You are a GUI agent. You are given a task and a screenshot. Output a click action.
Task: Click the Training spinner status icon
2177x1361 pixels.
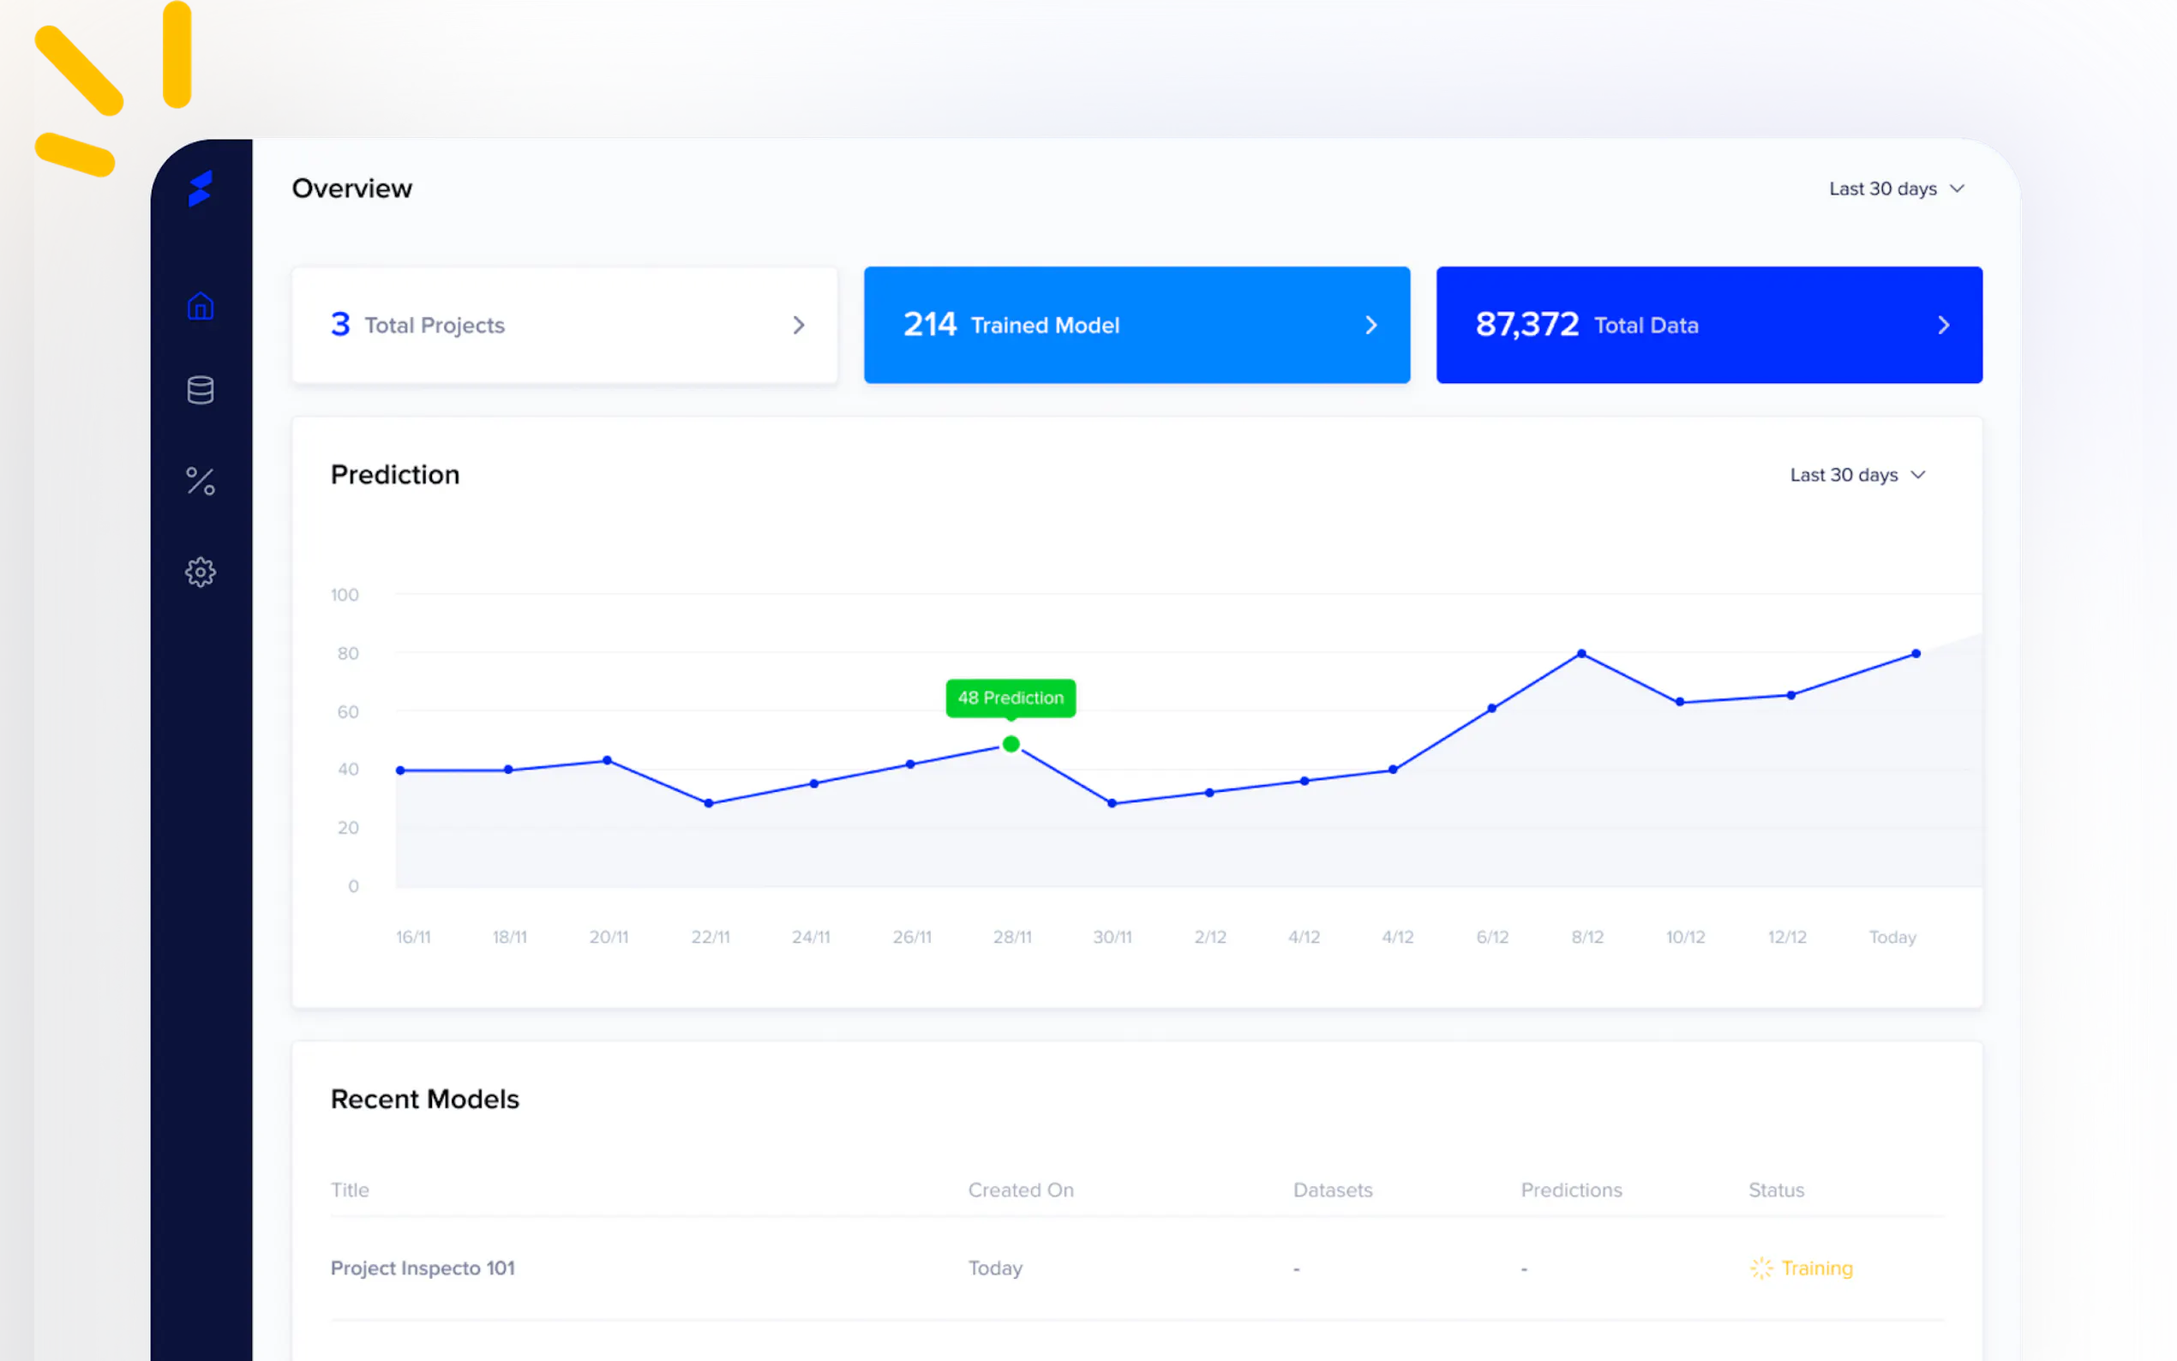coord(1761,1268)
